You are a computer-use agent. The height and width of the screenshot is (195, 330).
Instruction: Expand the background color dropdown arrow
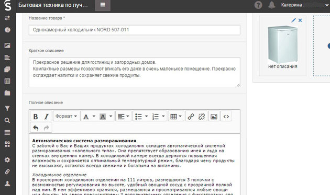(111, 116)
